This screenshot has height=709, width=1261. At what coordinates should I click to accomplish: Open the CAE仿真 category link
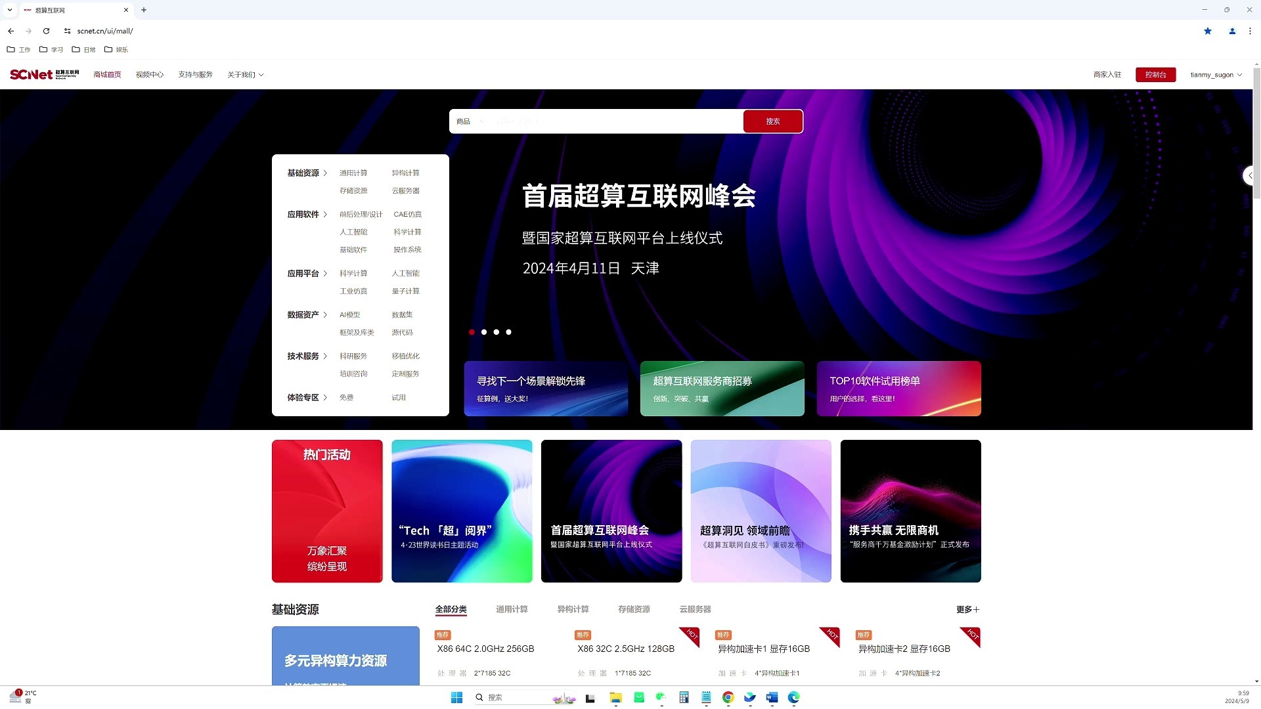pos(407,215)
